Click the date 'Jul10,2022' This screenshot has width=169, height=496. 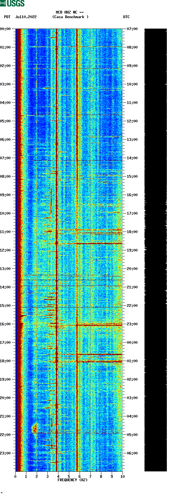[x=26, y=17]
